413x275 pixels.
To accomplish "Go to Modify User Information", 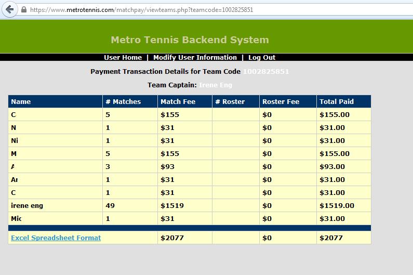I will point(195,57).
